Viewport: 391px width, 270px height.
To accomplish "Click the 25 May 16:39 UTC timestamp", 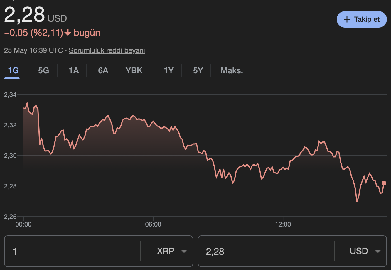I will coord(33,50).
